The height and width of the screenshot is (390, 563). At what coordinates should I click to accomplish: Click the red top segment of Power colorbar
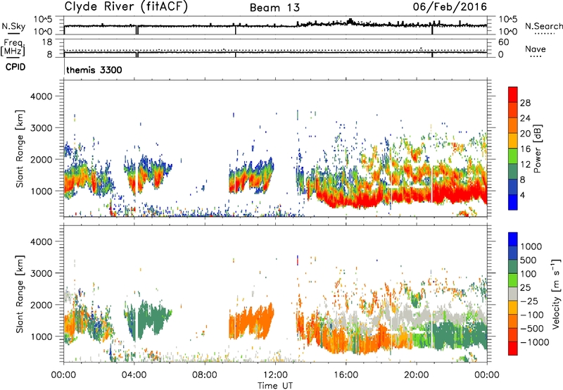(513, 94)
